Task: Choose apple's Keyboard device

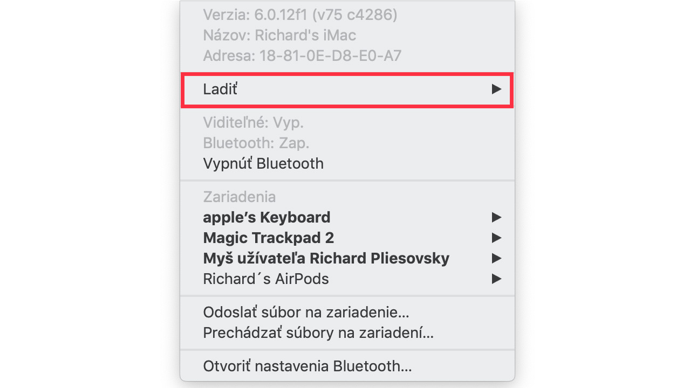Action: 347,217
